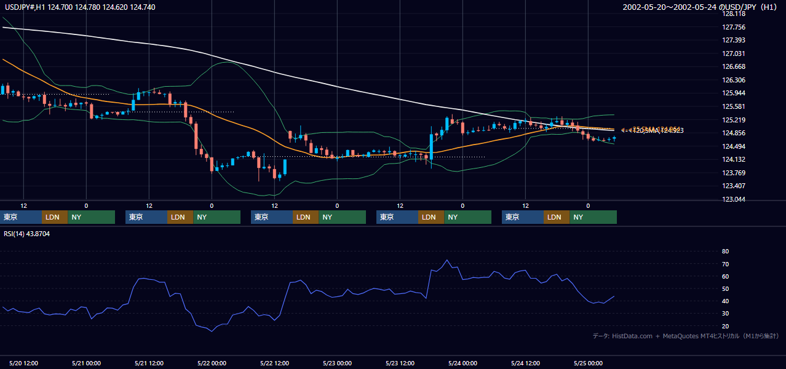Select price axis value 126.306
Viewport: 786px width, 369px height.
click(734, 80)
